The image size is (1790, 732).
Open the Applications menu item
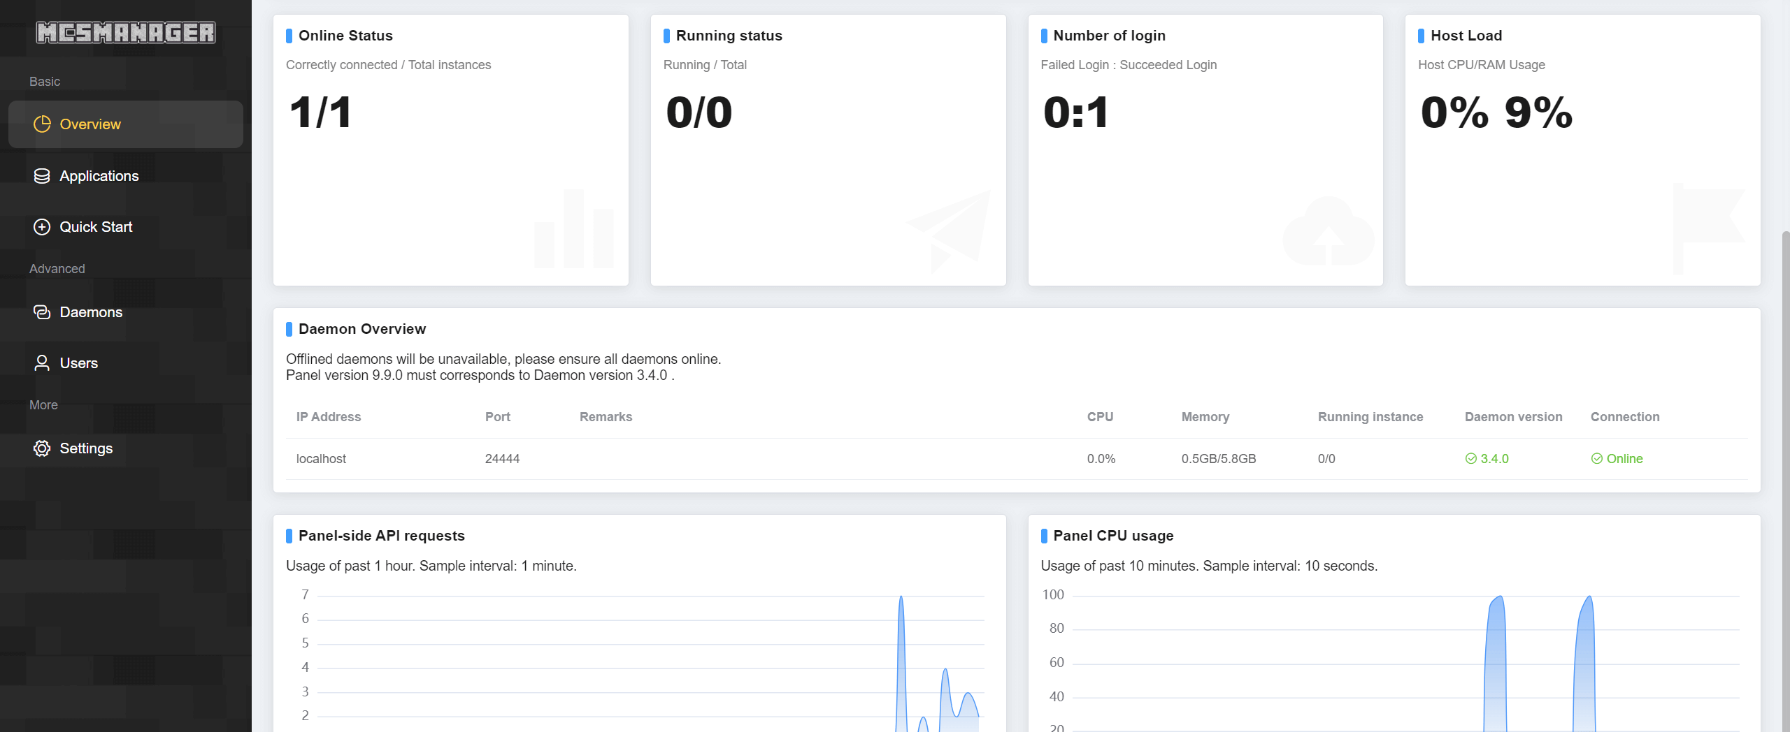(x=126, y=175)
